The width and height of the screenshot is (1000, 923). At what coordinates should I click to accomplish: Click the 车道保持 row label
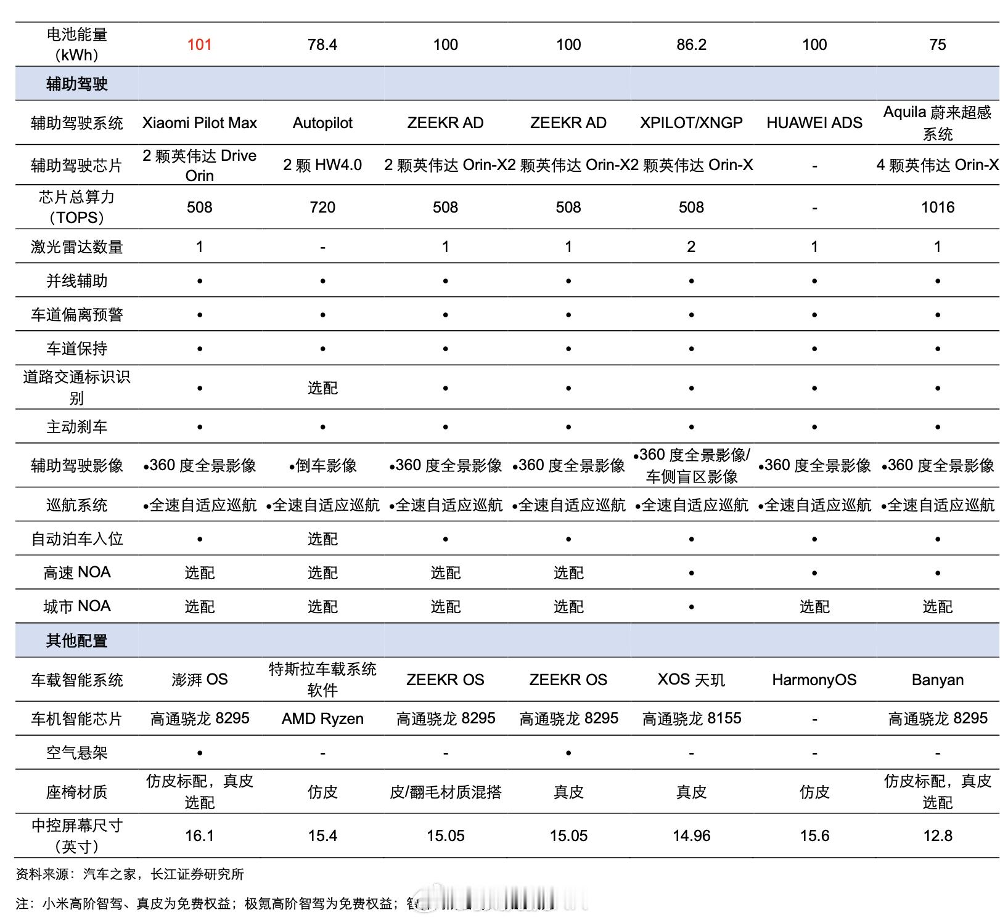point(77,349)
